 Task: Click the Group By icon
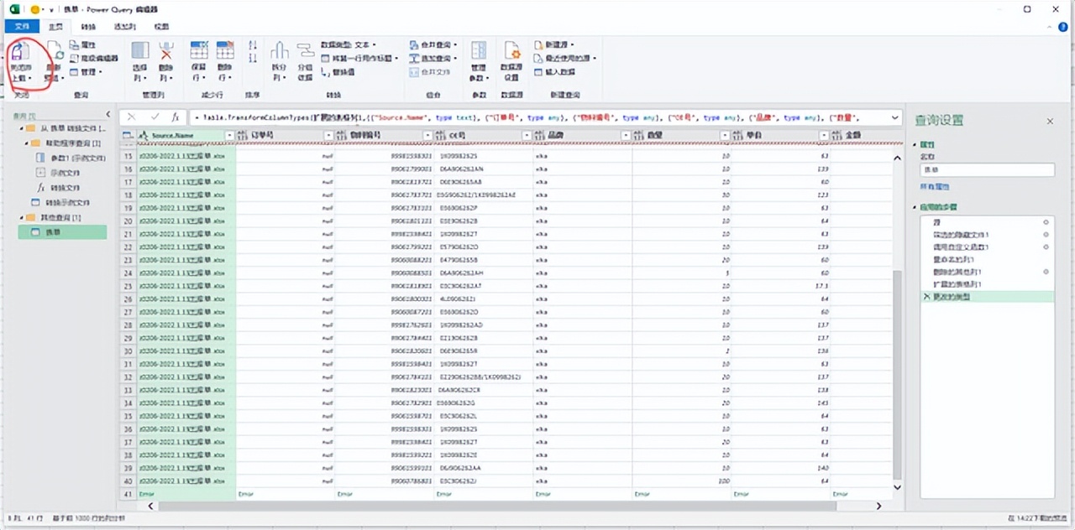coord(304,50)
